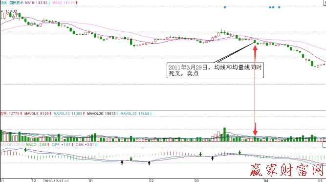This screenshot has width=326, height=182.
Task: Click the 2011年3月29日 sell-point annotation box
Action: (x=215, y=70)
